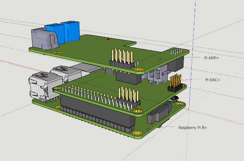Screen dimensions: 244x161
Task: Select the black block at top board's right edge
Action: [x=177, y=64]
